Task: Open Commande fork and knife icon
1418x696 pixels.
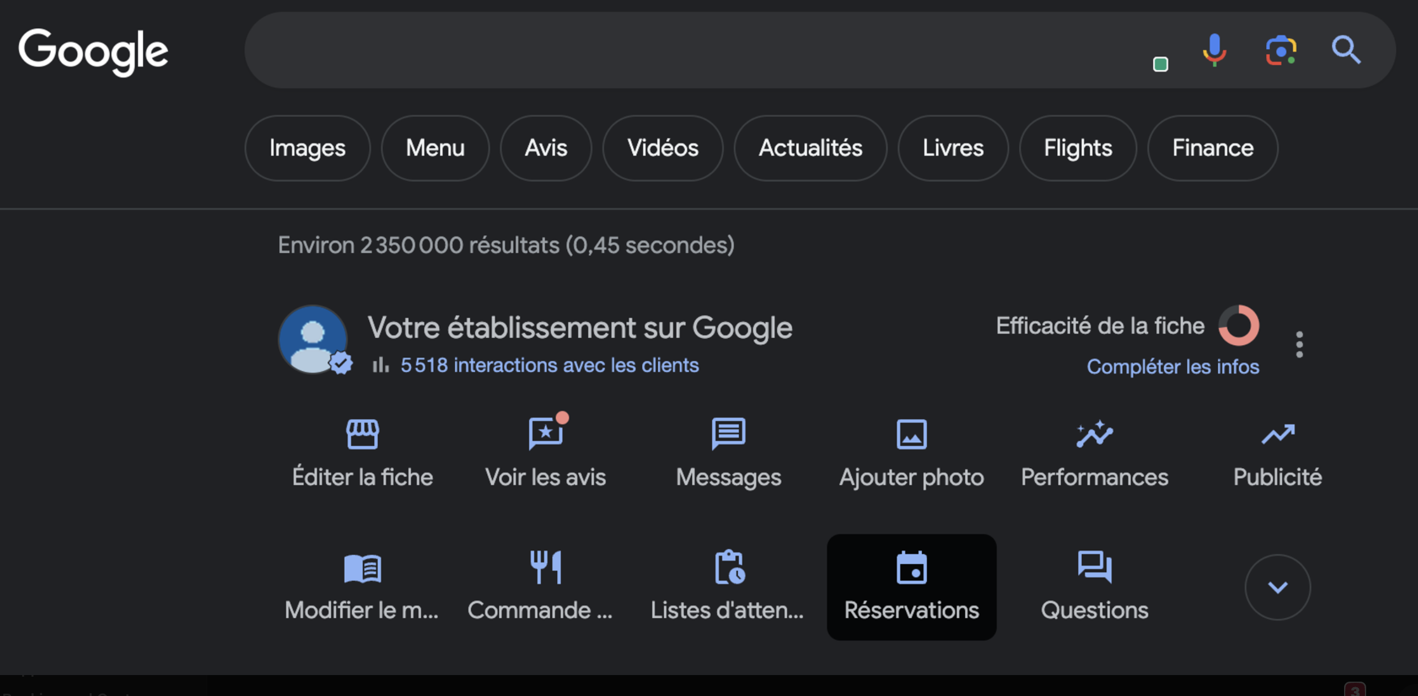Action: pyautogui.click(x=546, y=567)
